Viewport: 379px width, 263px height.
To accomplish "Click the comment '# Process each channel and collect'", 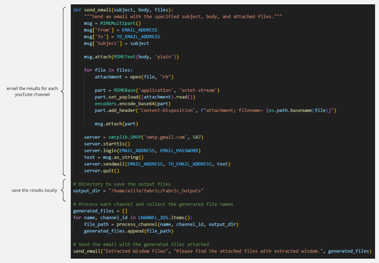I will point(153,204).
